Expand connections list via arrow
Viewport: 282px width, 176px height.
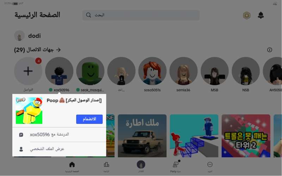click(x=58, y=50)
